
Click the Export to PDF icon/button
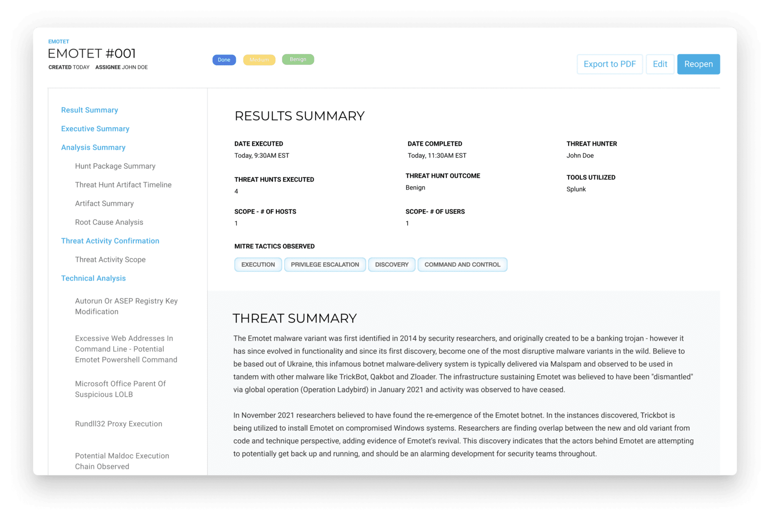pos(610,64)
